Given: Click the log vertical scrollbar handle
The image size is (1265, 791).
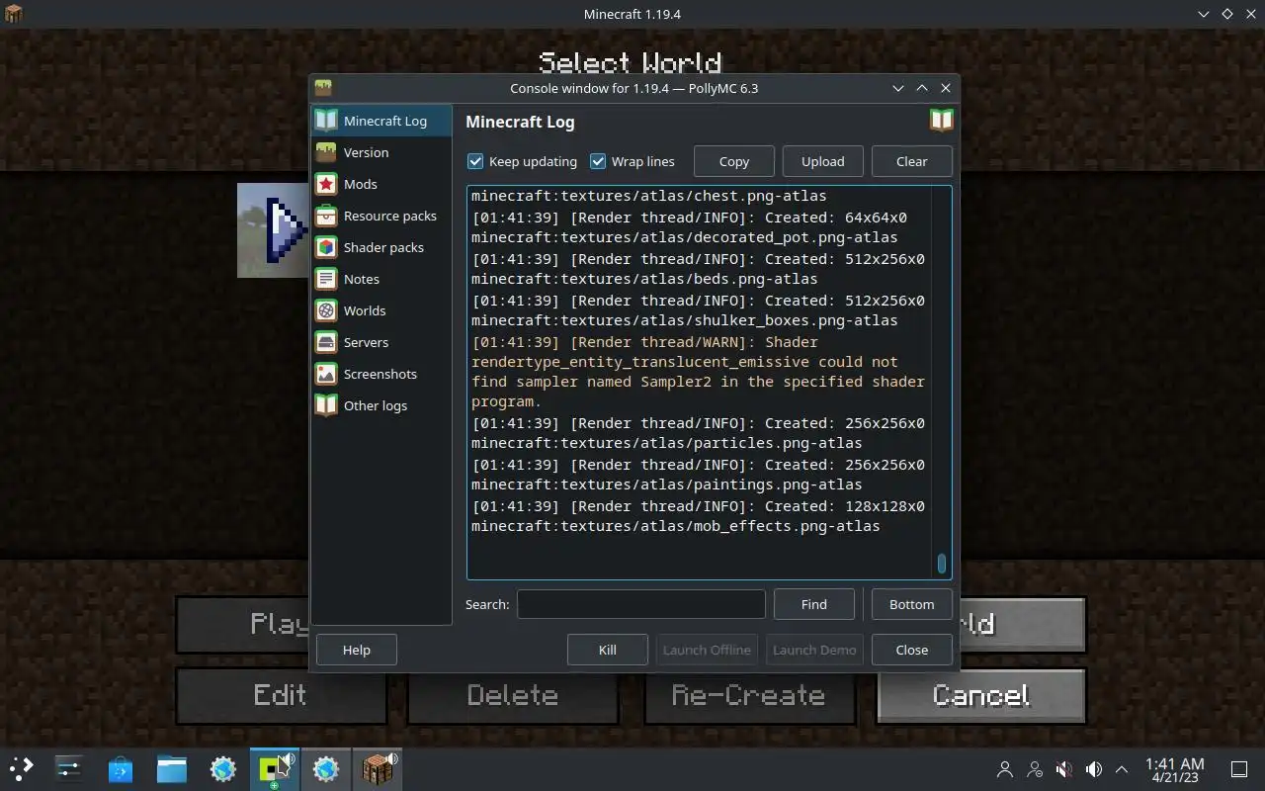Looking at the screenshot, I should tap(941, 564).
